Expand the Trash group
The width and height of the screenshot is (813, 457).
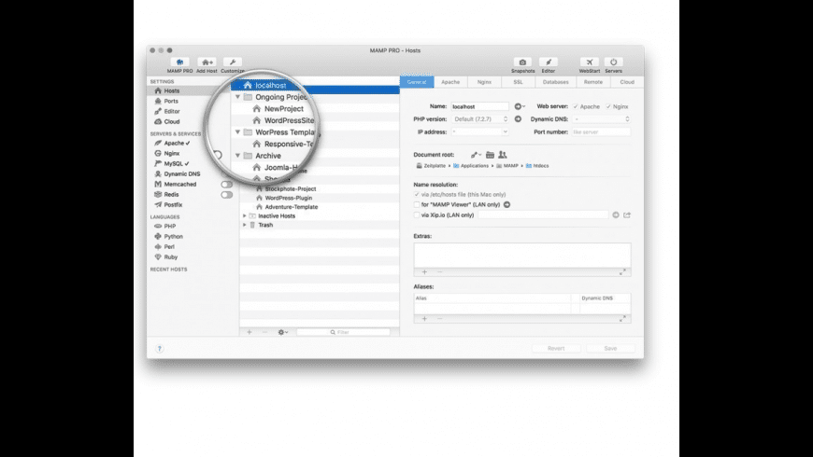pyautogui.click(x=245, y=225)
